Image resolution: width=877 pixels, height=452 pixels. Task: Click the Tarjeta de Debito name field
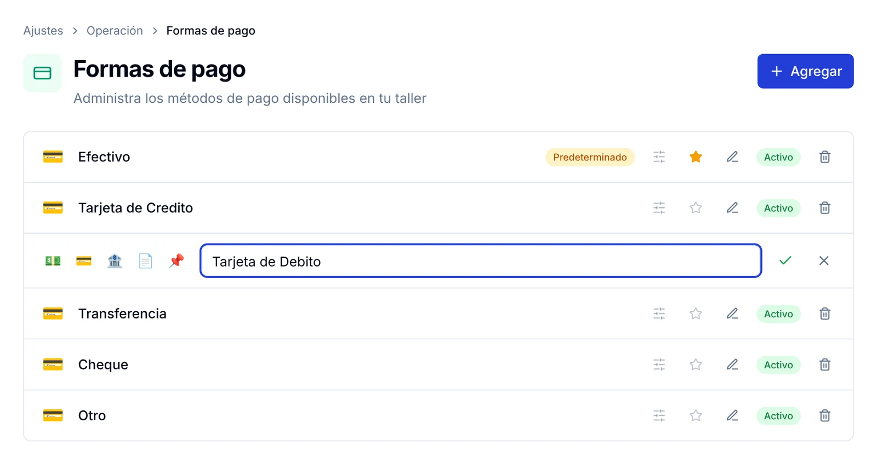(x=481, y=261)
